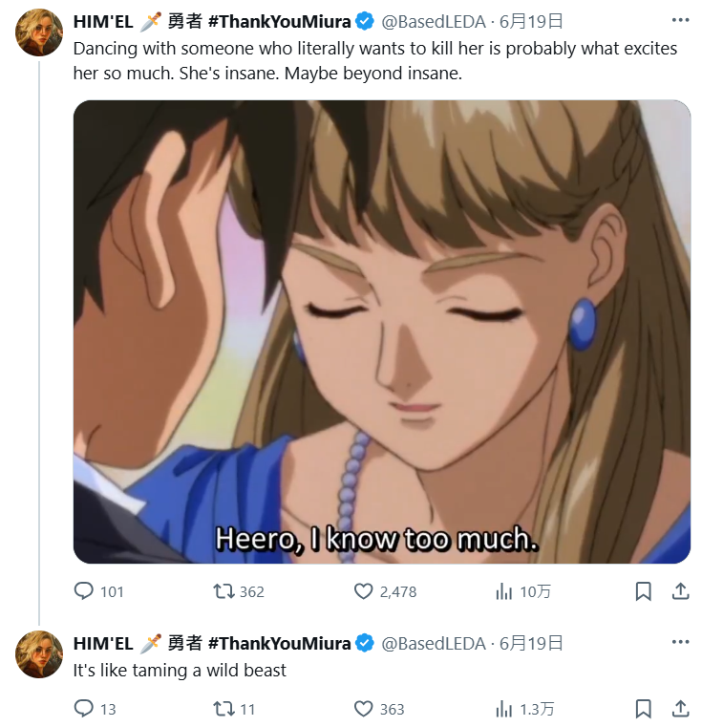This screenshot has height=727, width=702.
Task: Bookmark the first tweet with the anime image
Action: click(644, 591)
